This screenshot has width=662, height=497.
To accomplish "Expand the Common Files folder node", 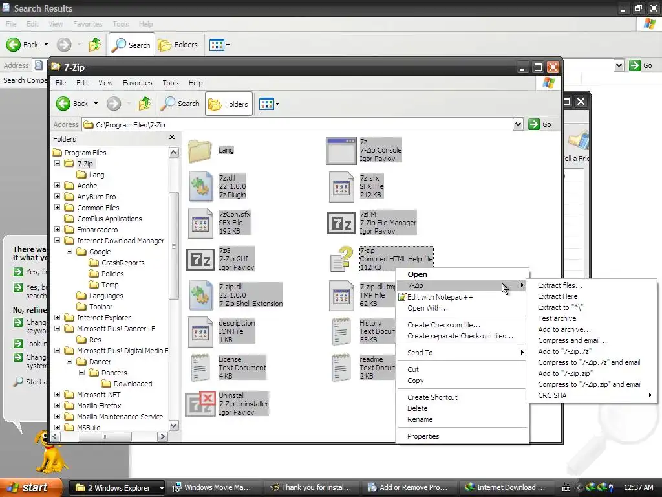I will point(57,208).
